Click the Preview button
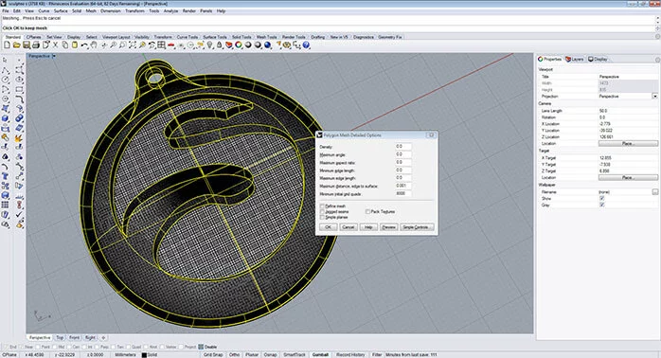 388,227
